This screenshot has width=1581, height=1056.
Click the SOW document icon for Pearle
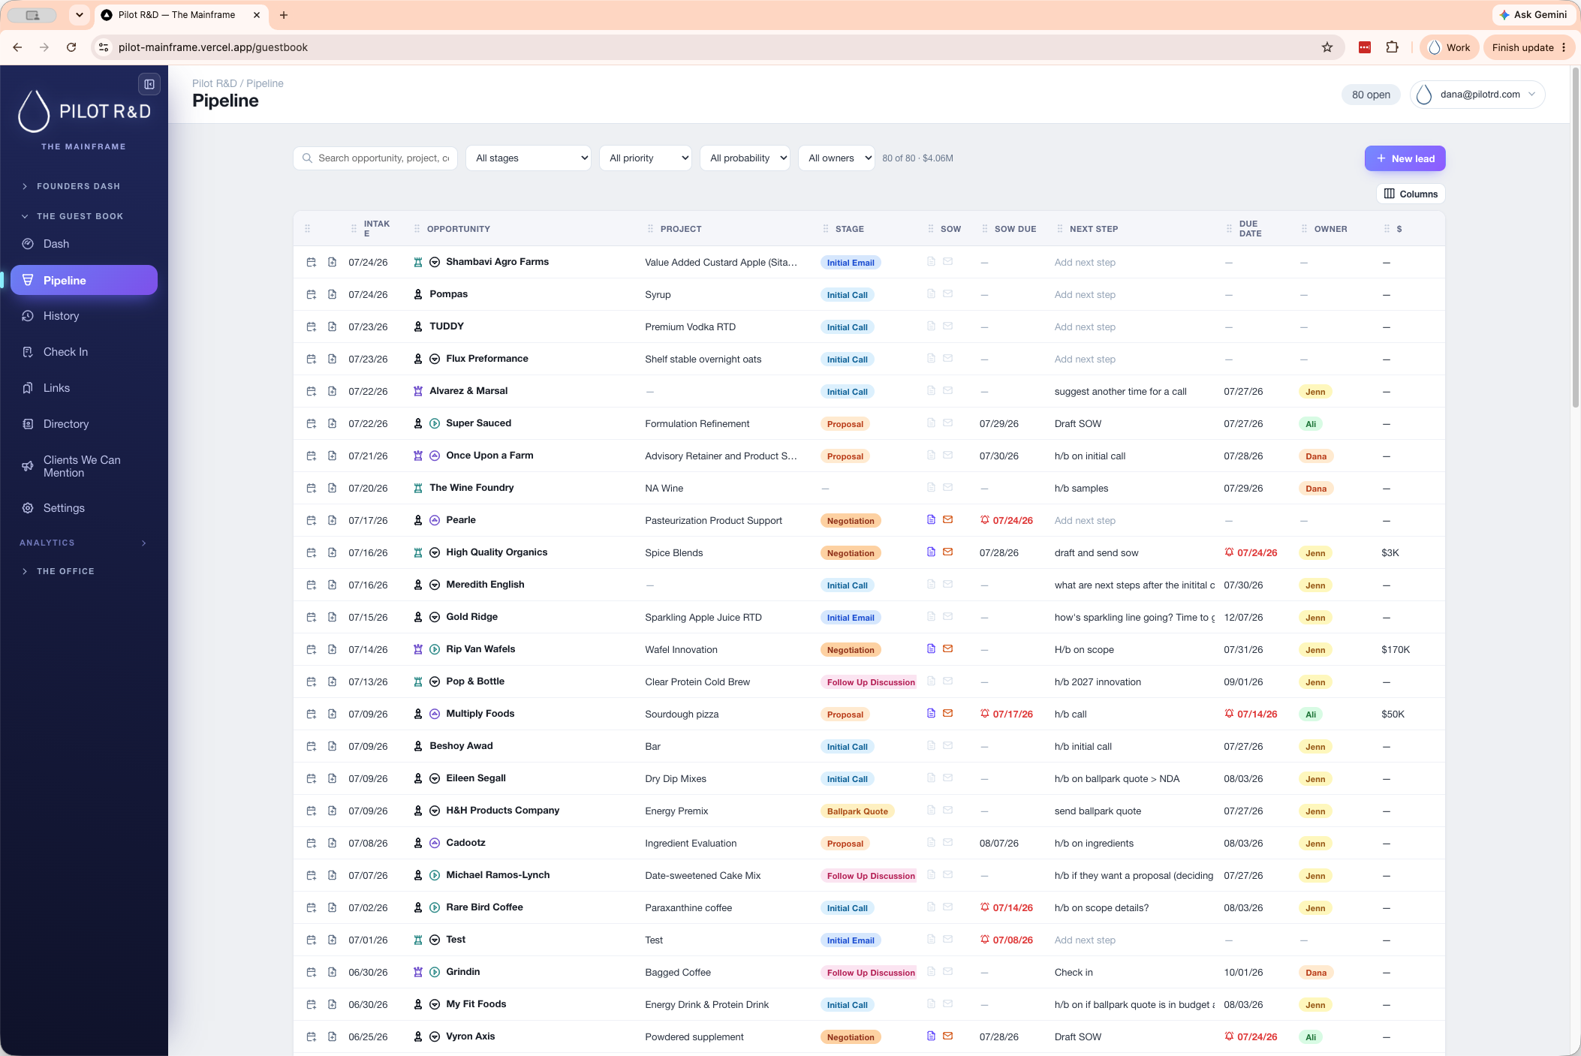coord(931,519)
